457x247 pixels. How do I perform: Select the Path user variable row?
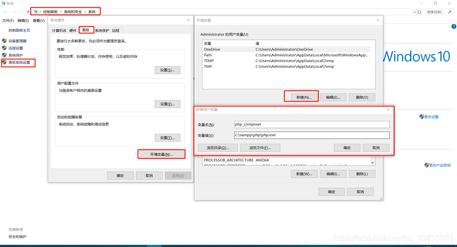click(x=286, y=55)
